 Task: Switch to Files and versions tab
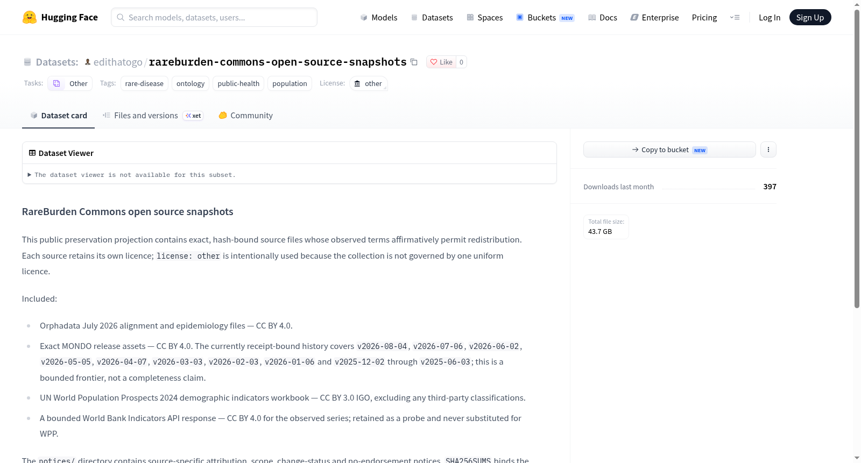153,116
